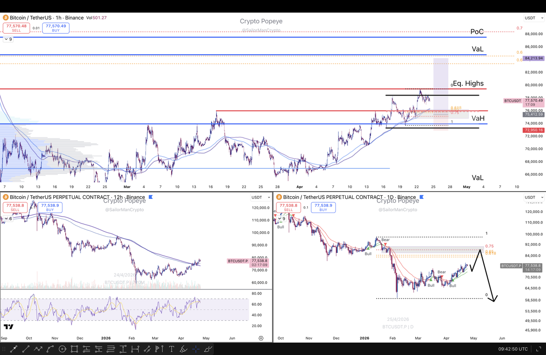The image size is (546, 355).
Task: Select the Eq. Highs text annotation
Action: pos(468,83)
